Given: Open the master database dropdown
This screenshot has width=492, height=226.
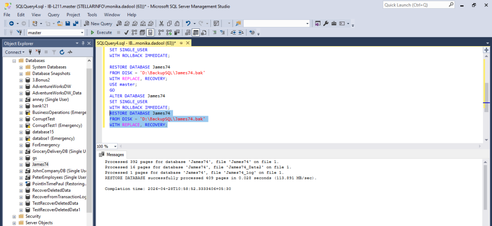Looking at the screenshot, I should click(x=82, y=33).
